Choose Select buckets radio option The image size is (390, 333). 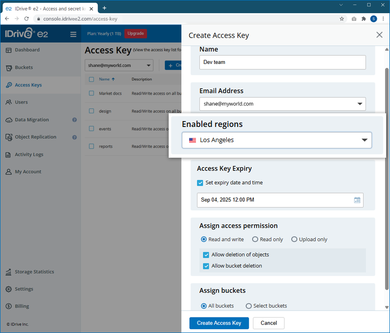[249, 306]
